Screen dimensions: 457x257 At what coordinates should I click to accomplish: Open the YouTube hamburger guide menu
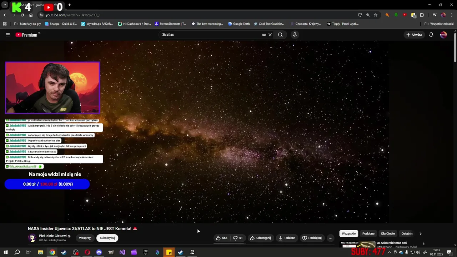click(x=7, y=35)
